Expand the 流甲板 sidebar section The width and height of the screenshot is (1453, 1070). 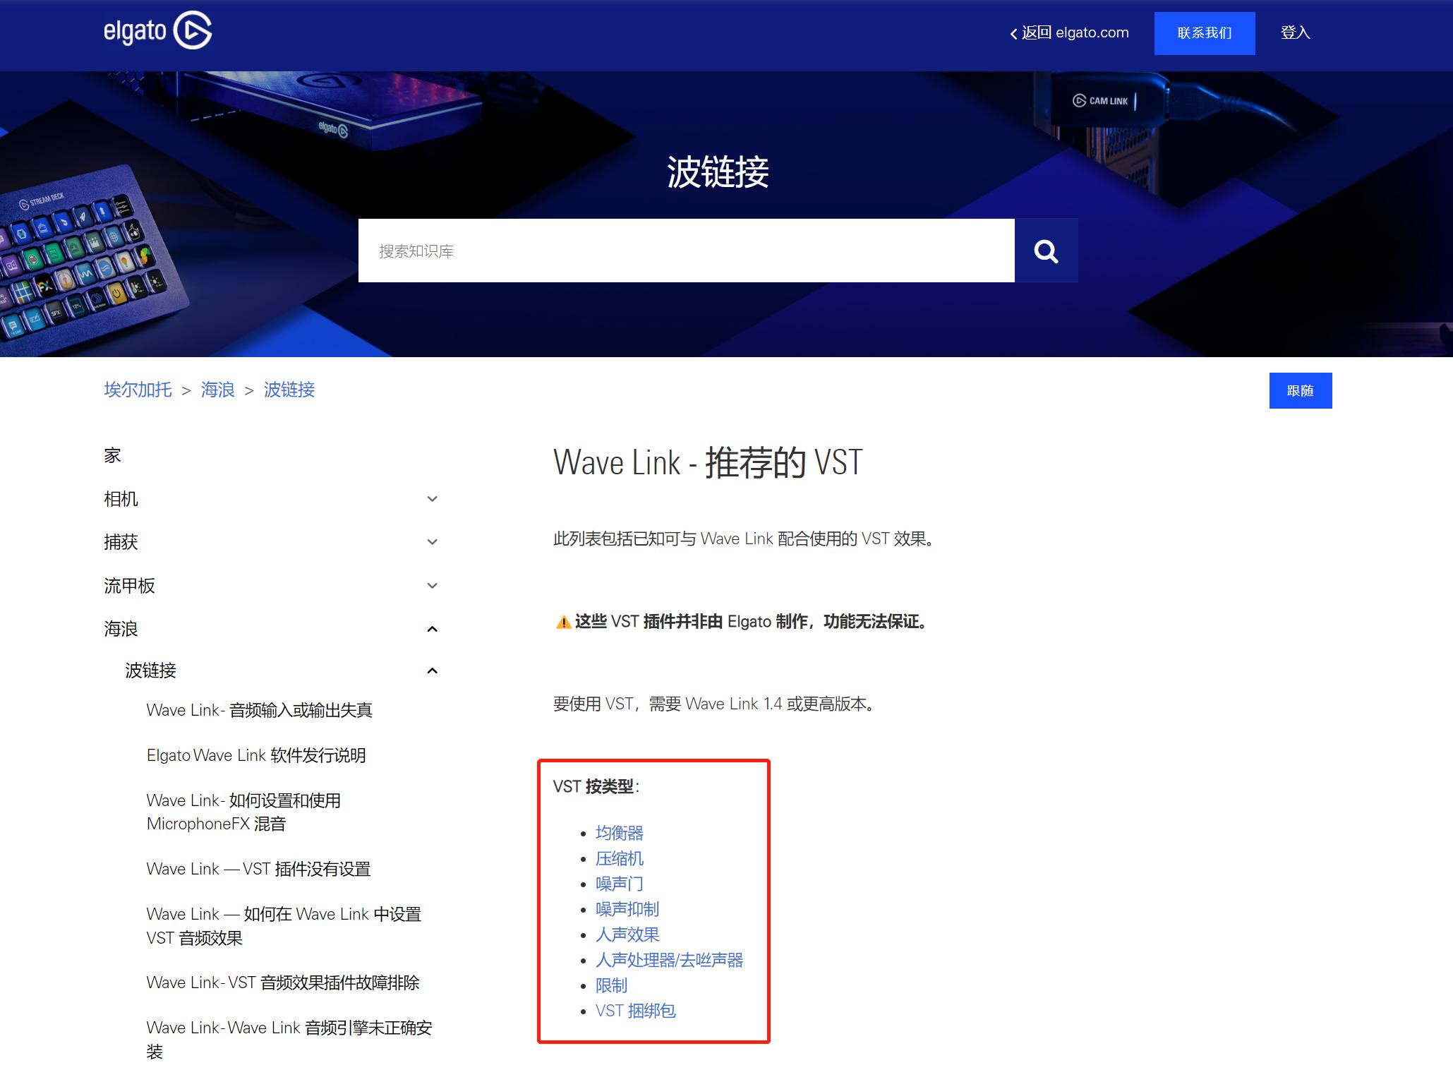click(432, 586)
